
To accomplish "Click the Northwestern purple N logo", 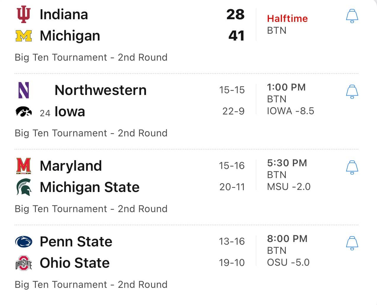I will click(24, 90).
